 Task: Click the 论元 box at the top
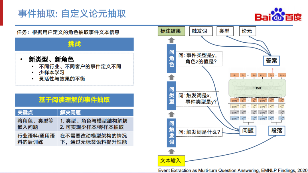[248, 31]
